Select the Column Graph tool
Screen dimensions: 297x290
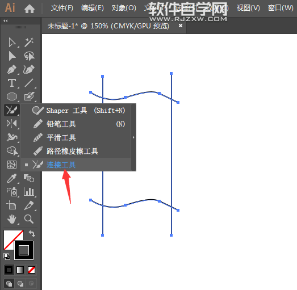(x=29, y=192)
